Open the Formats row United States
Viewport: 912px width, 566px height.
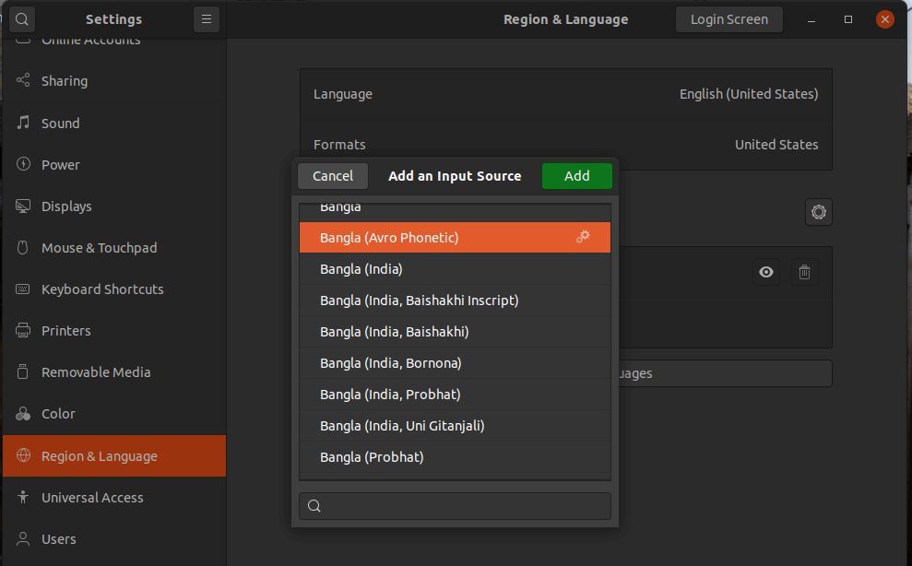coord(565,145)
